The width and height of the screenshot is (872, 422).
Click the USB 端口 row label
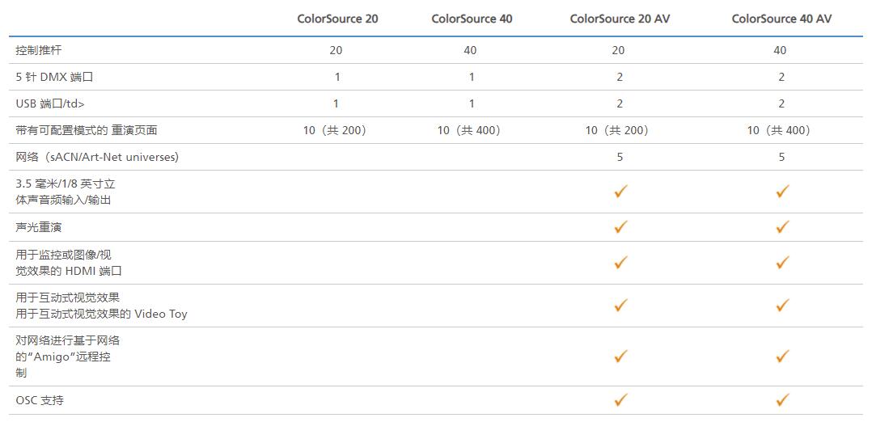[x=50, y=103]
